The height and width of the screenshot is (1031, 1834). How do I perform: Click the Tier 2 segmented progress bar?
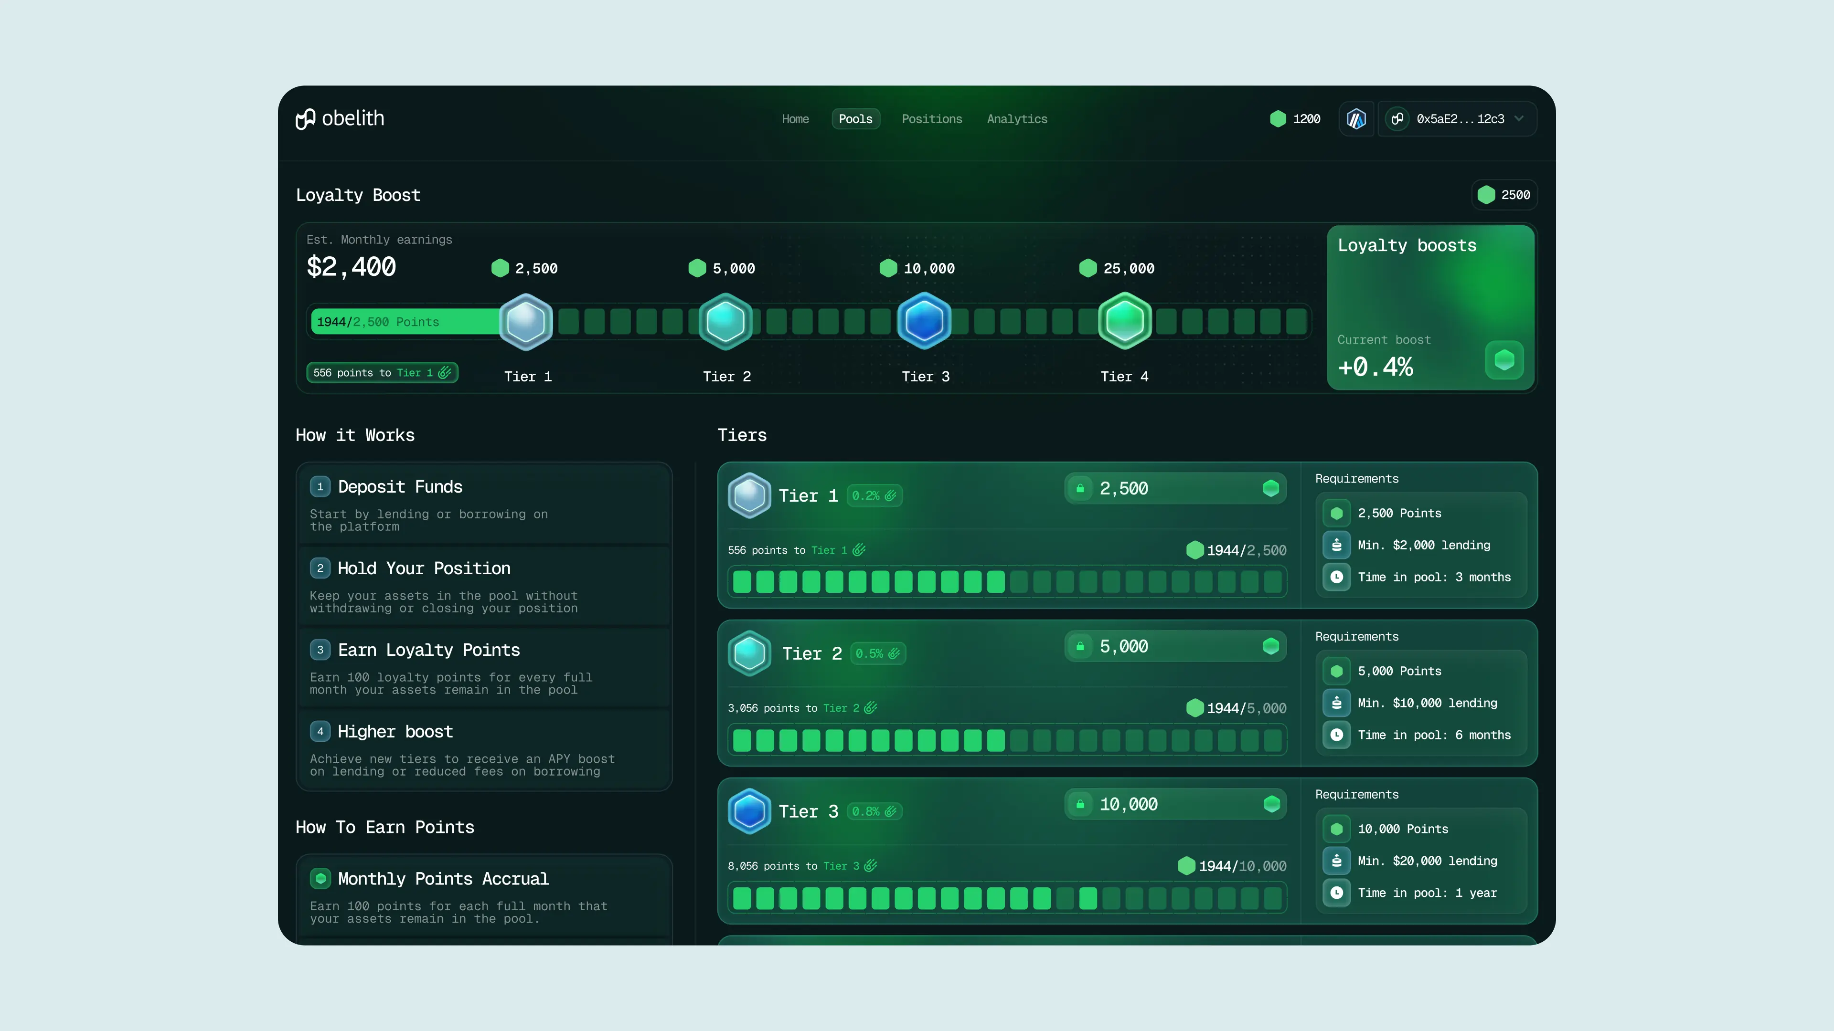(x=1007, y=740)
